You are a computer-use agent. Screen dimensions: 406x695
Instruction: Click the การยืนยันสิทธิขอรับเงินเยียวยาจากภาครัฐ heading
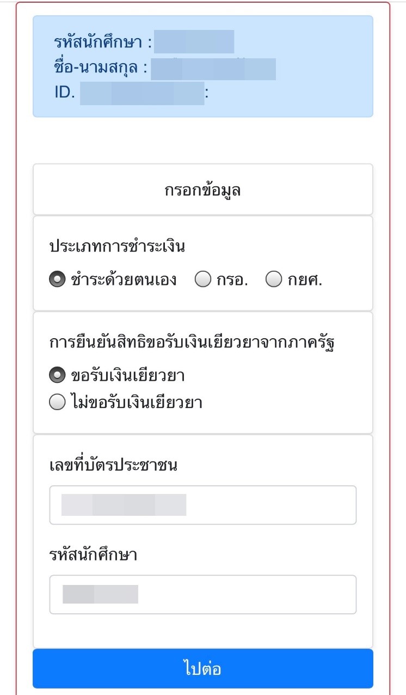191,344
